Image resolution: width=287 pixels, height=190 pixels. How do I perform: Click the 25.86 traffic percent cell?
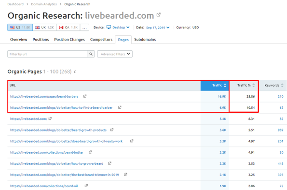pyautogui.click(x=250, y=96)
